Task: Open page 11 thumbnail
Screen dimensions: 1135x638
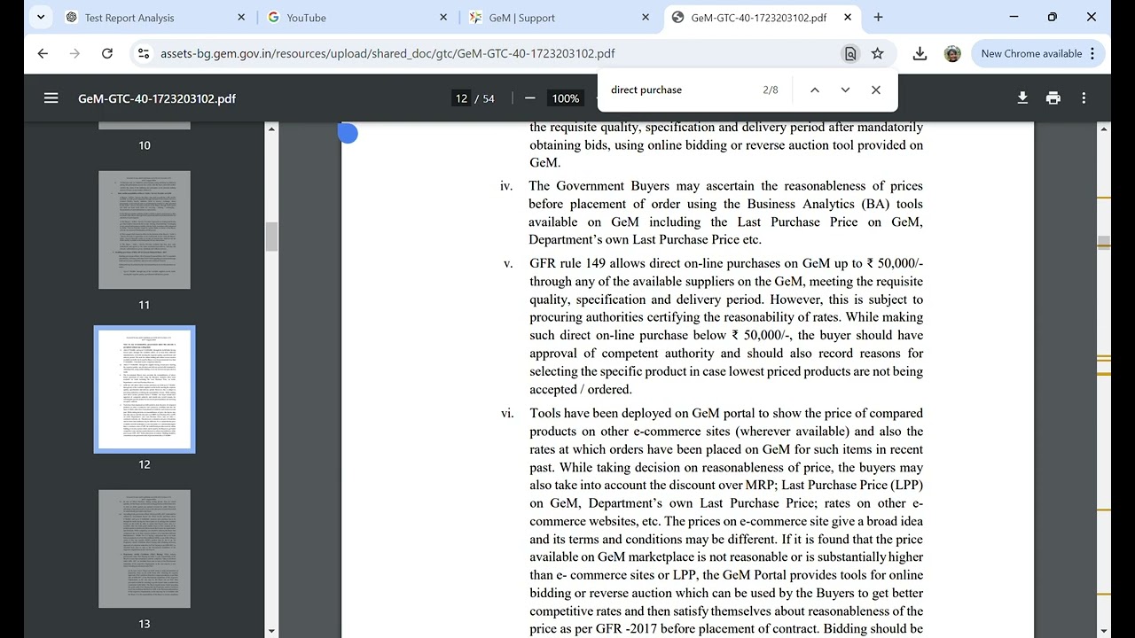Action: pos(145,230)
